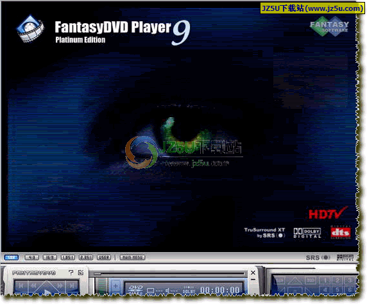Image resolution: width=367 pixels, height=304 pixels.
Task: Toggle SRS surround sound indicator
Action: (x=318, y=258)
